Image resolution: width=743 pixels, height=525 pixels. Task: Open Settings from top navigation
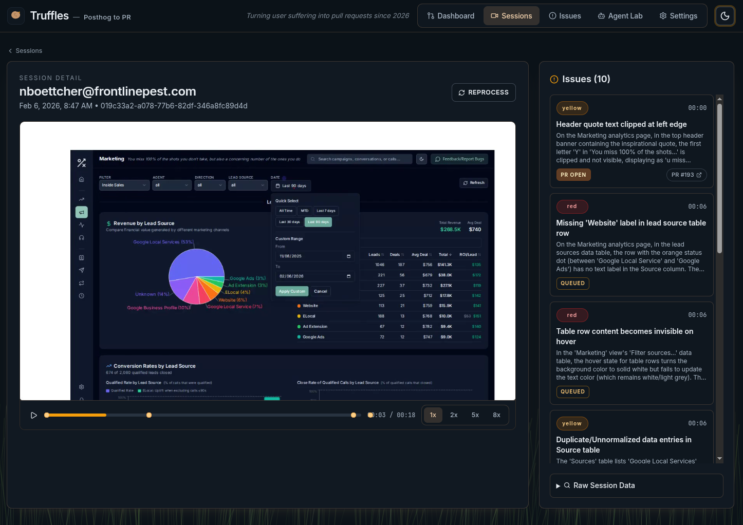[x=678, y=16]
